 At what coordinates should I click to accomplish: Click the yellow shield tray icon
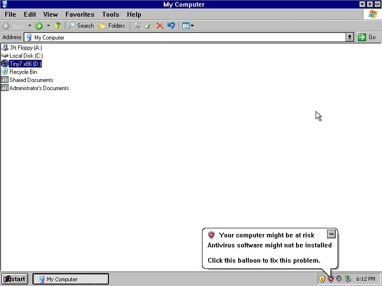click(x=322, y=279)
